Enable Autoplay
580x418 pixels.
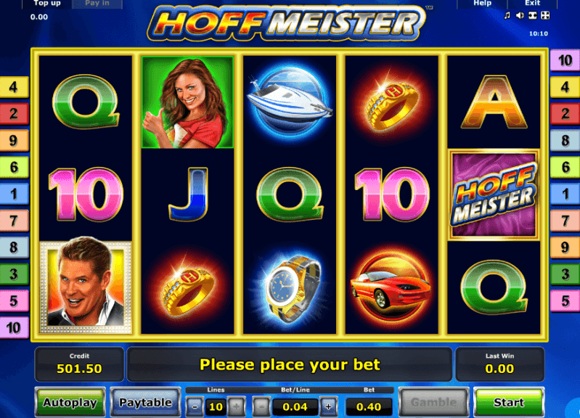(x=70, y=403)
